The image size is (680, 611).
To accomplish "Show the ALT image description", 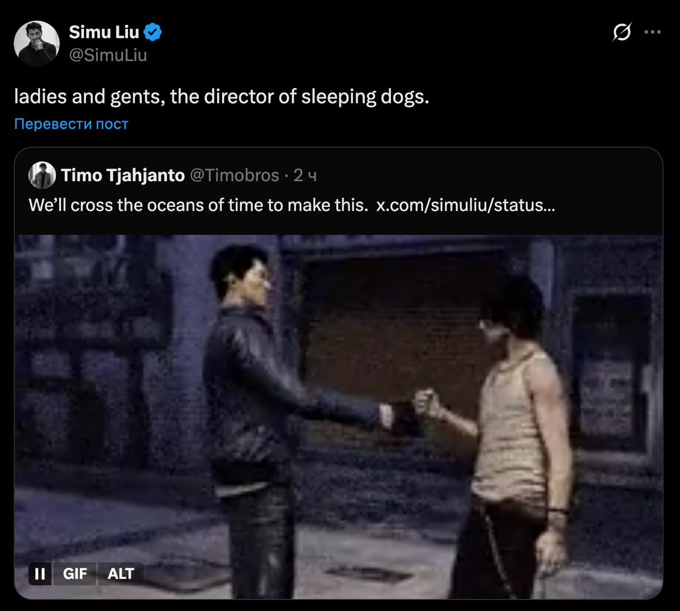I will coord(121,574).
